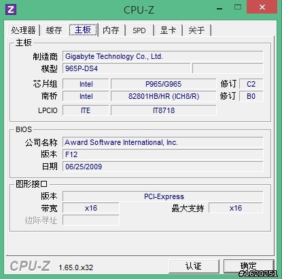Image resolution: width=282 pixels, height=279 pixels.
Task: Click the southbridge revision value B0
Action: (251, 96)
